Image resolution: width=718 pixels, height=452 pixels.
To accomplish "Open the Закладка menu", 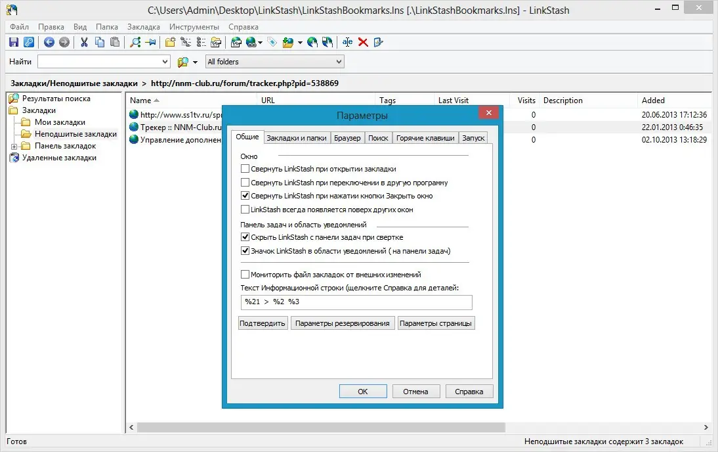I will pos(143,27).
